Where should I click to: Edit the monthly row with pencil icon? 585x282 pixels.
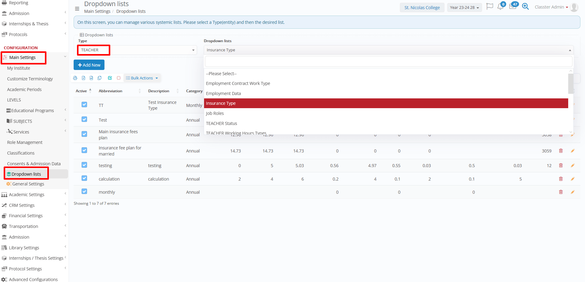(572, 192)
